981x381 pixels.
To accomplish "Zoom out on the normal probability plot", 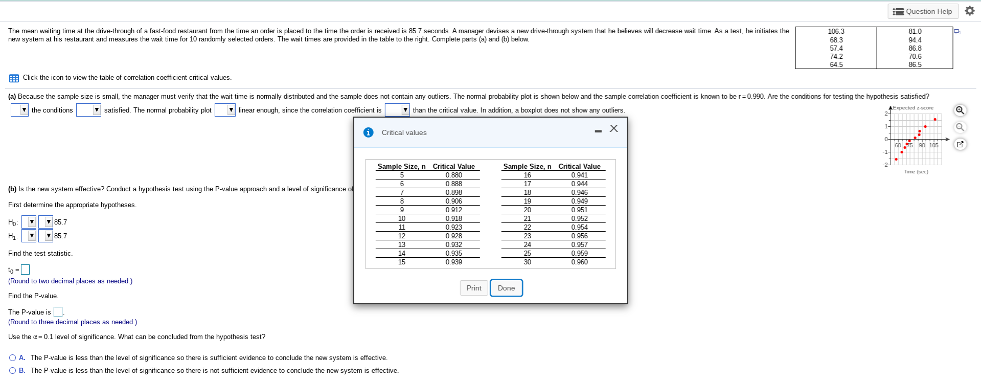I will click(960, 127).
